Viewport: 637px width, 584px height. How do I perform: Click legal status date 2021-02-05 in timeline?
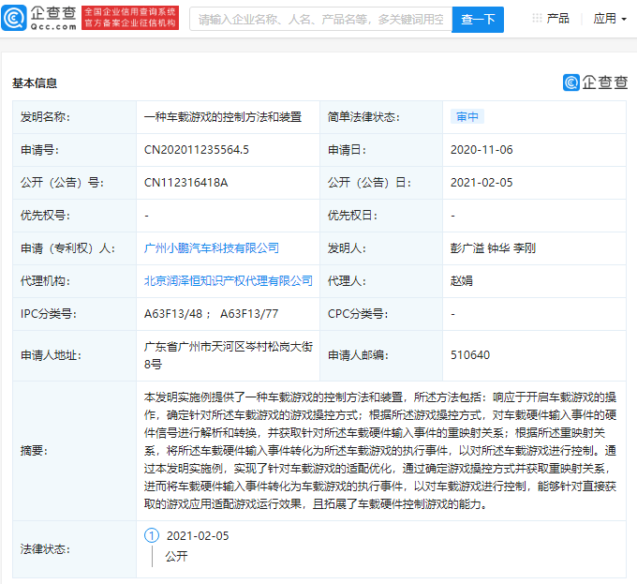(198, 535)
